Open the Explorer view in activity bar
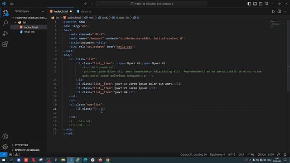 [x=5, y=13]
